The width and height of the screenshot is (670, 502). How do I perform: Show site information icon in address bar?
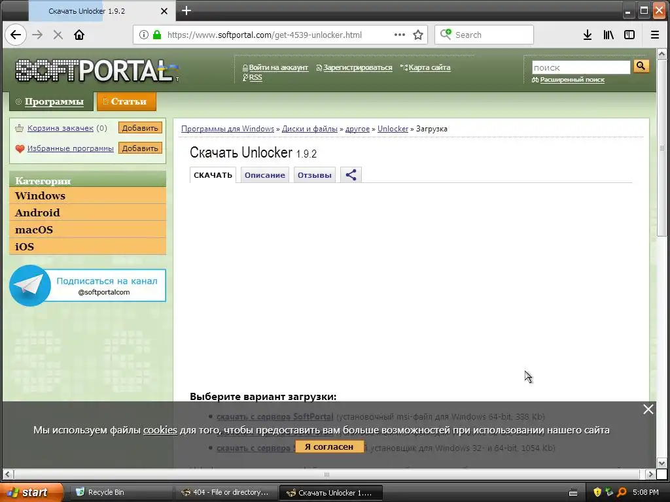144,35
